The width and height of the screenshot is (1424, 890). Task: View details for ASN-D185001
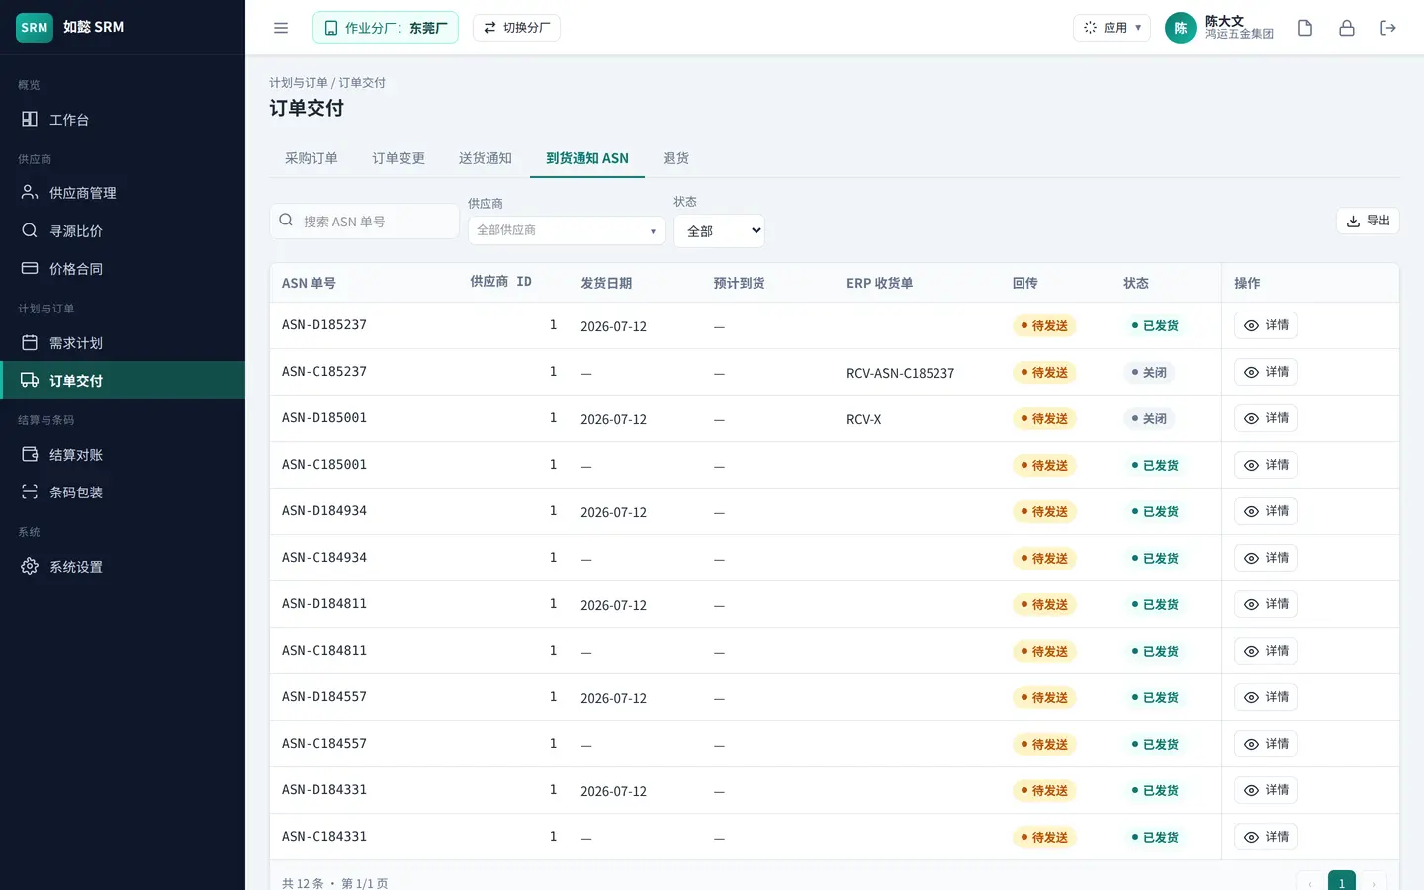[x=1266, y=418]
